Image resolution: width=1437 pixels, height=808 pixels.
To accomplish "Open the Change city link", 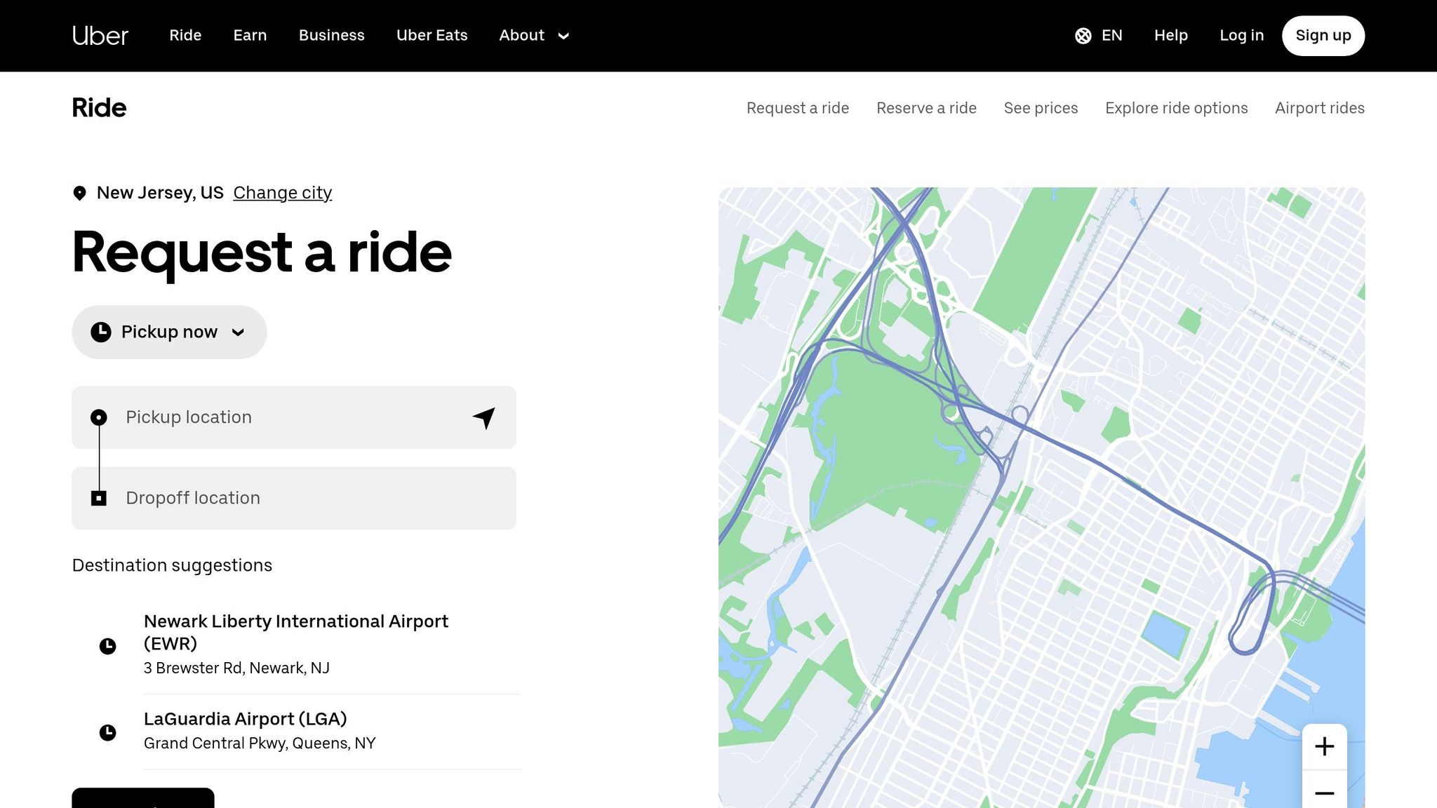I will [x=282, y=192].
